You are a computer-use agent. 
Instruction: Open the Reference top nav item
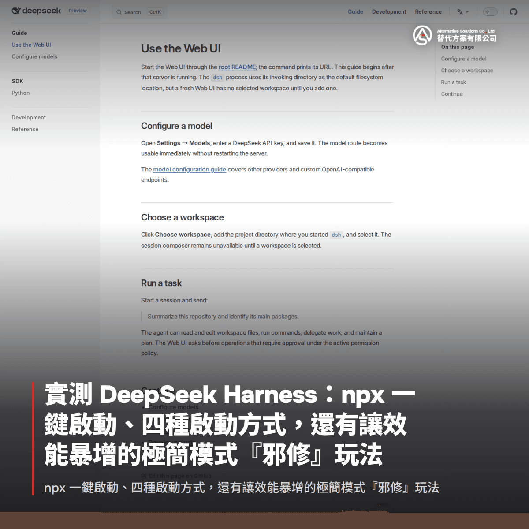428,12
